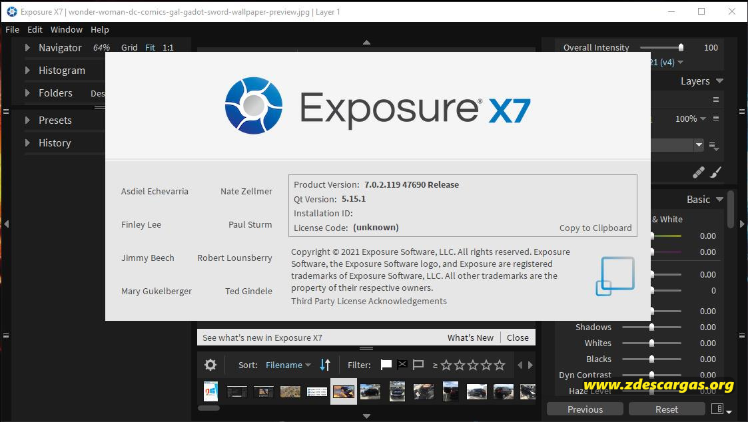748x422 pixels.
Task: Adjust the Dyn Contrast slider
Action: [x=651, y=375]
